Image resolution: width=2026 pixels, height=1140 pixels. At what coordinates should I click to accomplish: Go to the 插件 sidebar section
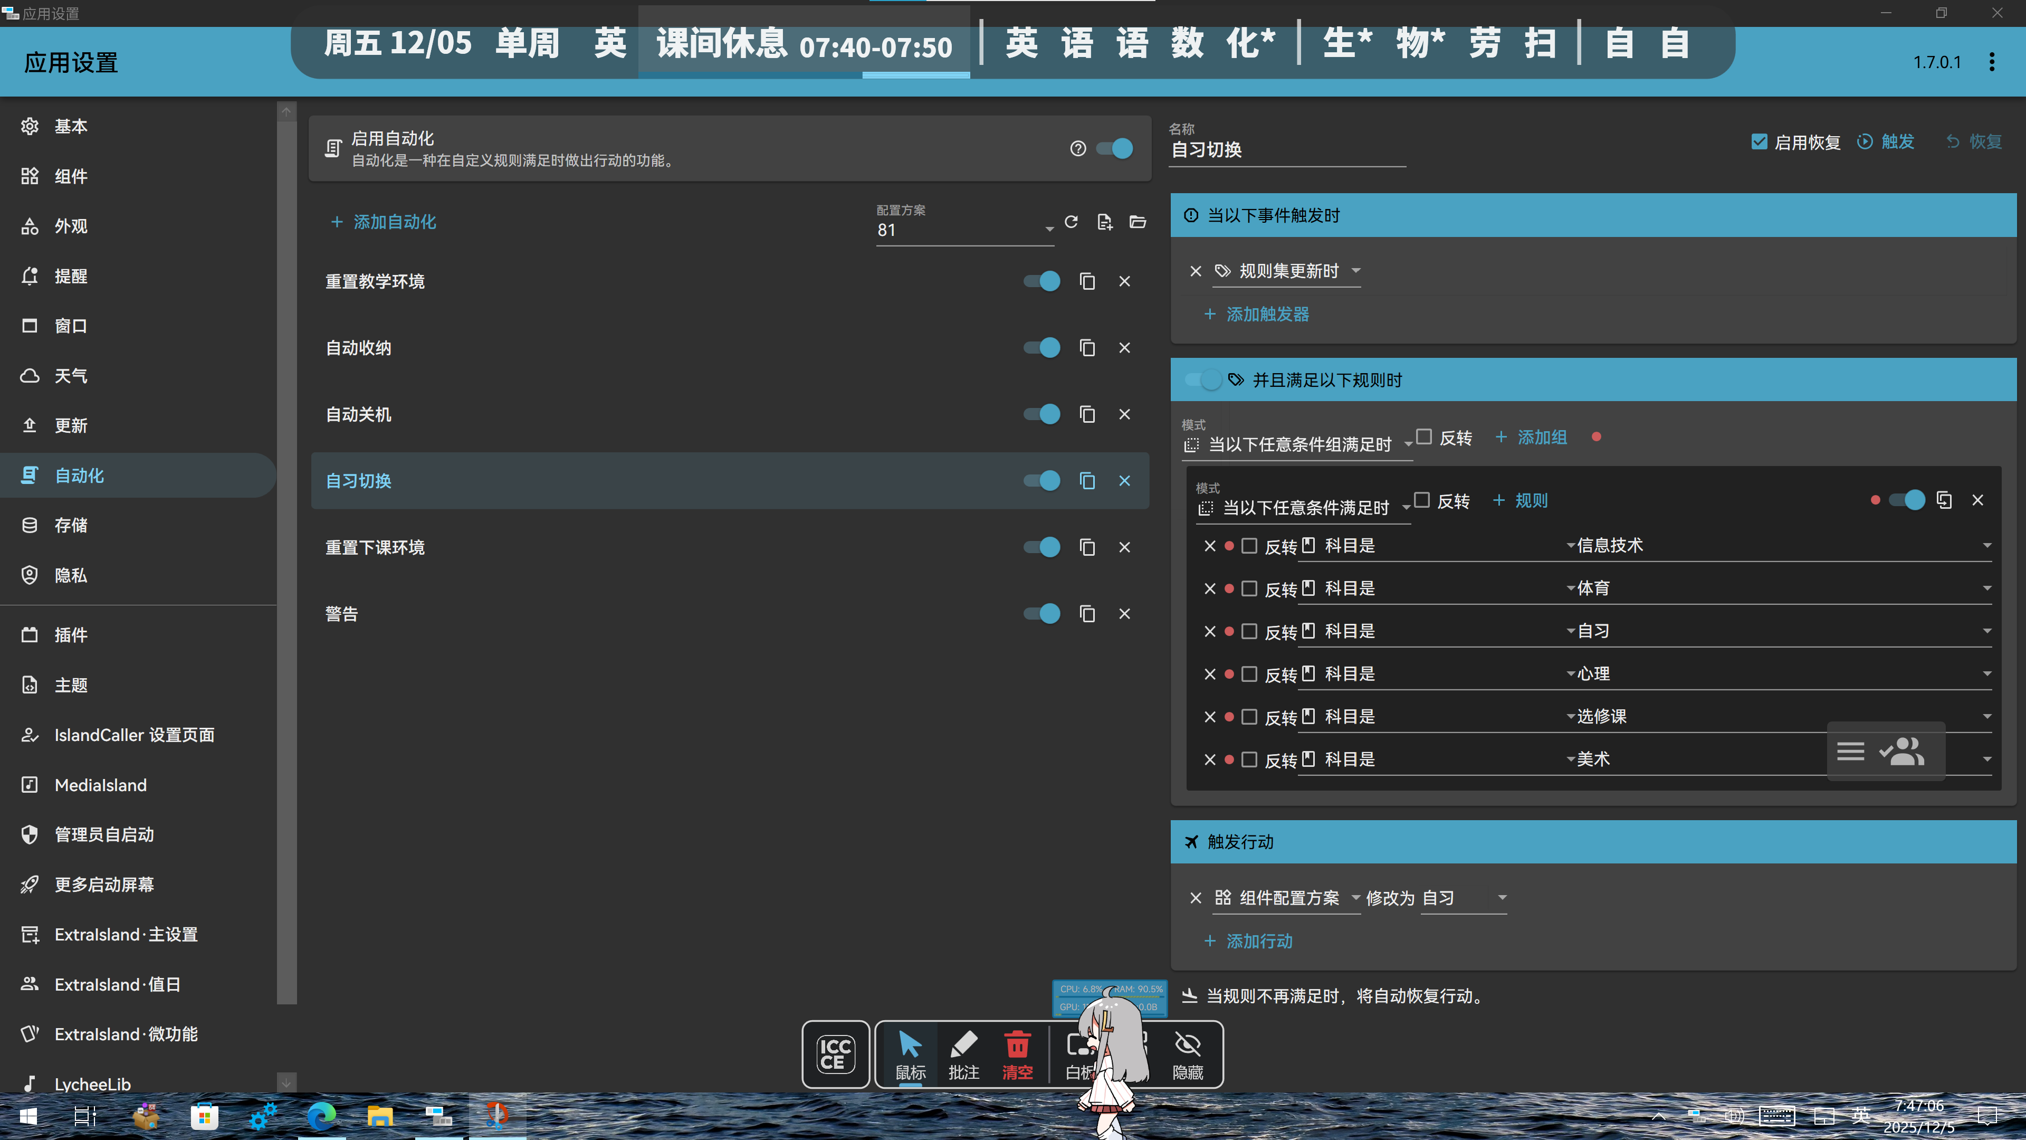pyautogui.click(x=71, y=635)
